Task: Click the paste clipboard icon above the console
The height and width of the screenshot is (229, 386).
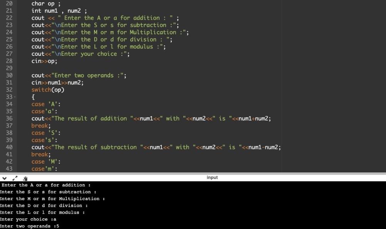Action: 25,178
